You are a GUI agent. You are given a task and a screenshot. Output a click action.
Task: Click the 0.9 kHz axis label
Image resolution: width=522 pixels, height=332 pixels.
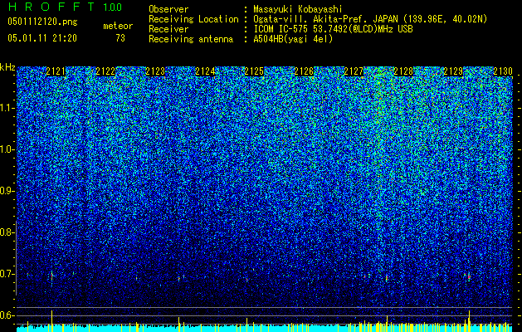[7, 191]
